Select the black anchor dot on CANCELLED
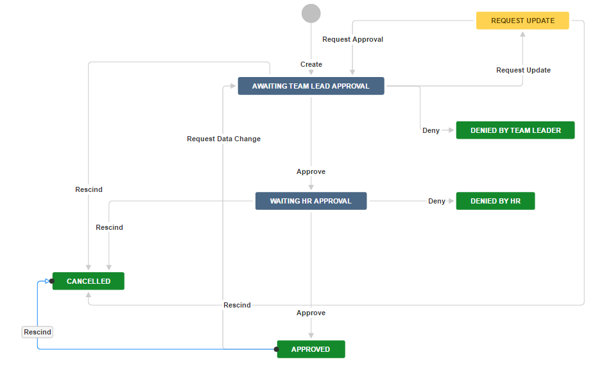Viewport: 595px width, 373px height. (x=52, y=281)
